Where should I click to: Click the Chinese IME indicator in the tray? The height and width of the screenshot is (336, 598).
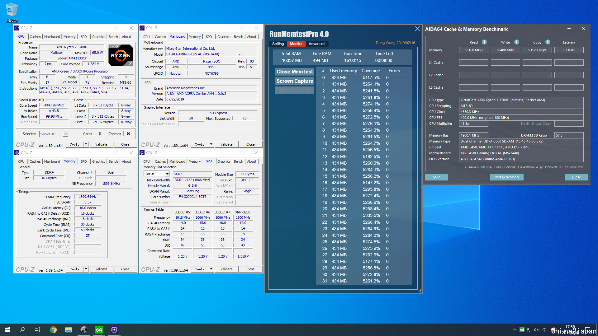coord(544,330)
